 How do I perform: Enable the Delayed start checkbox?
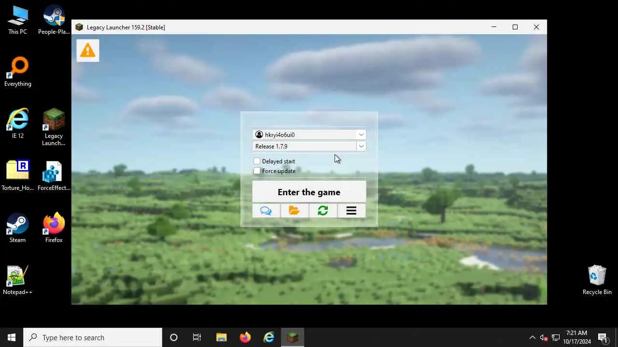pyautogui.click(x=257, y=161)
